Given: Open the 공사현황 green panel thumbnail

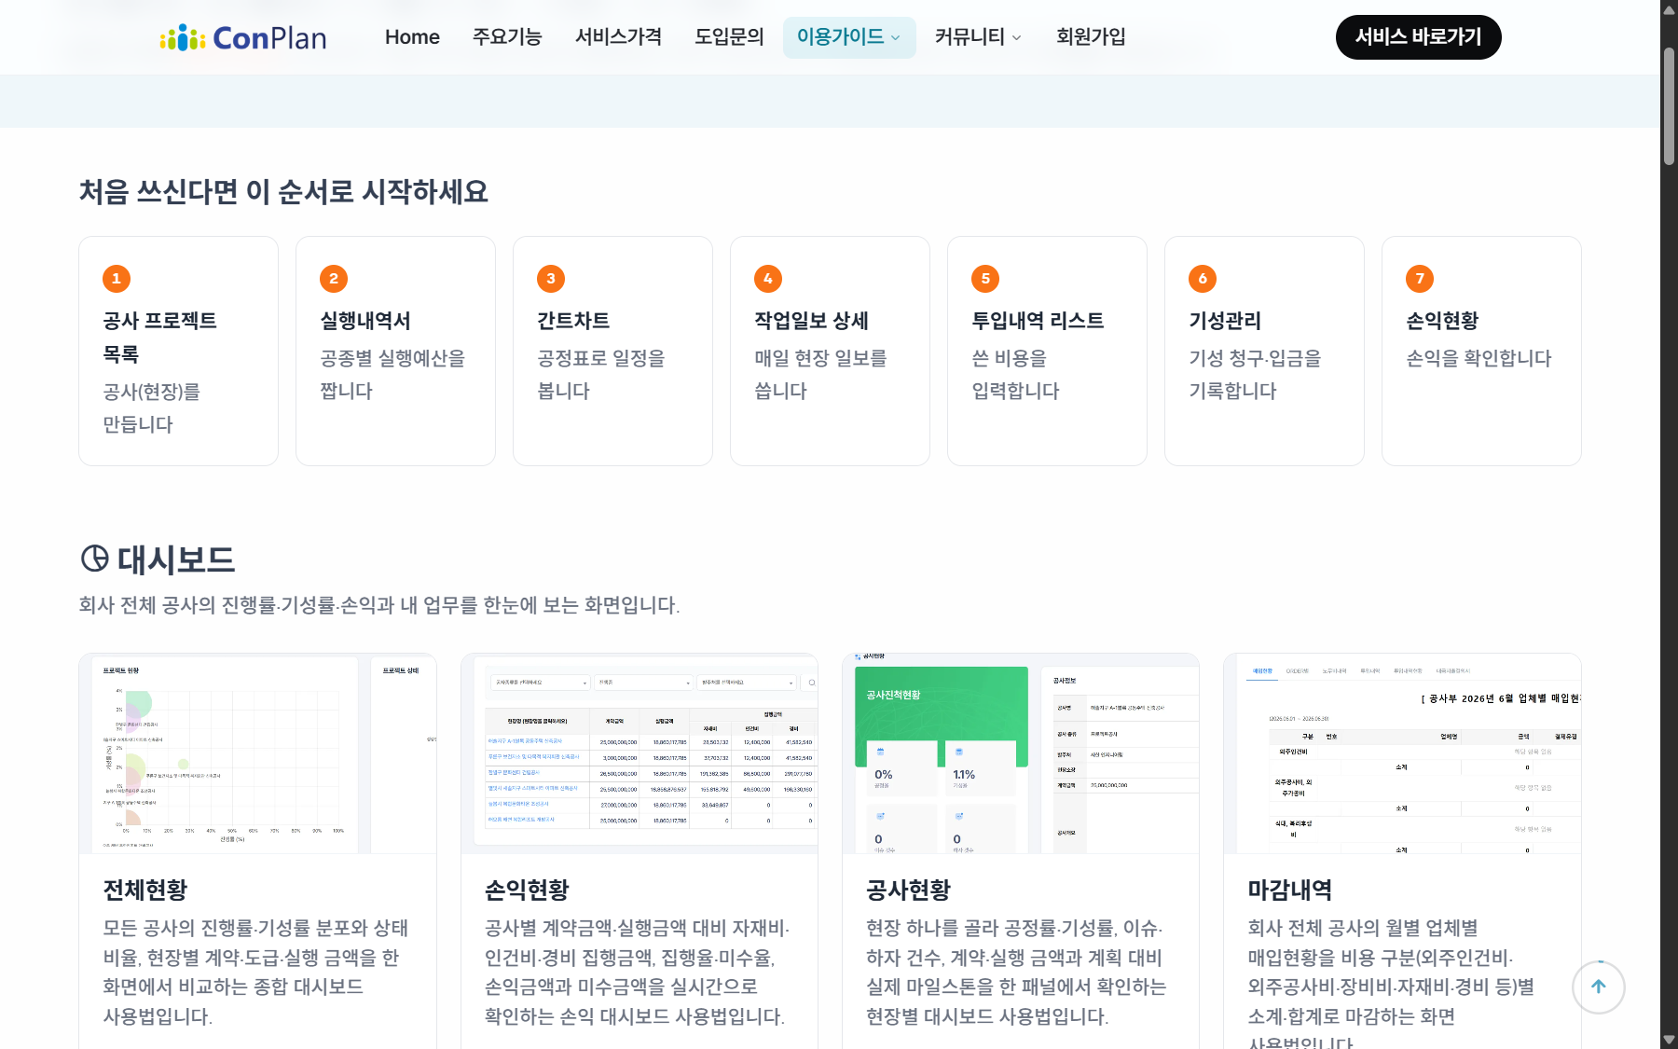Looking at the screenshot, I should click(x=1021, y=753).
